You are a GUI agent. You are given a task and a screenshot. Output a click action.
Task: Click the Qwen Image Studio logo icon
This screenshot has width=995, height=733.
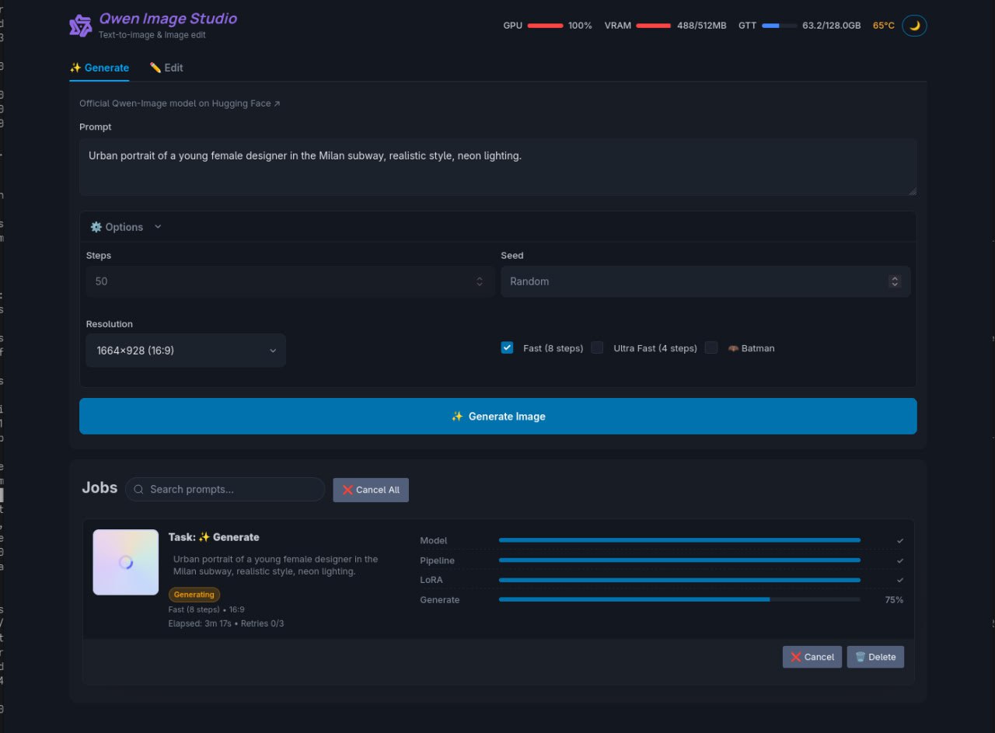point(81,26)
